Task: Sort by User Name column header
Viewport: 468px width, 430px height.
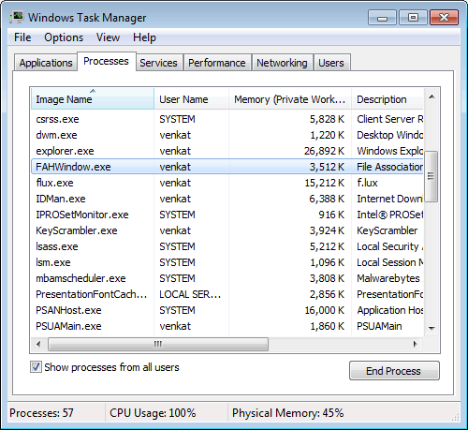Action: coord(191,99)
